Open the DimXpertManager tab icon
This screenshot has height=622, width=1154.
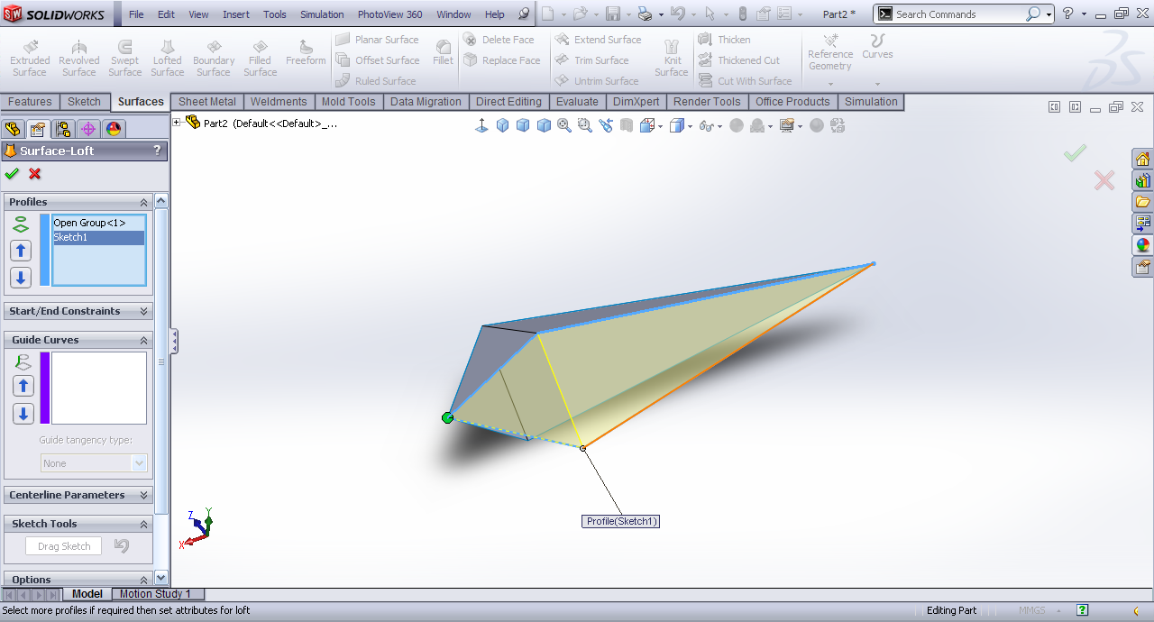click(88, 129)
